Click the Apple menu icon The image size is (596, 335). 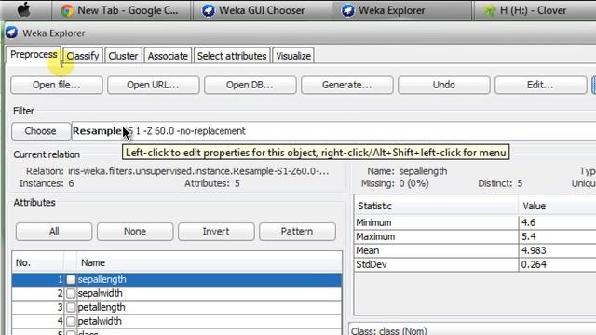[24, 10]
